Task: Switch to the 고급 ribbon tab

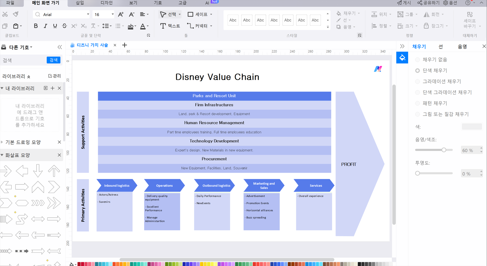Action: (x=182, y=3)
